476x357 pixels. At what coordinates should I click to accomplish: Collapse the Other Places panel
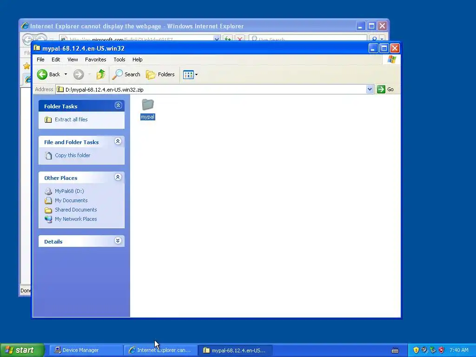point(118,177)
